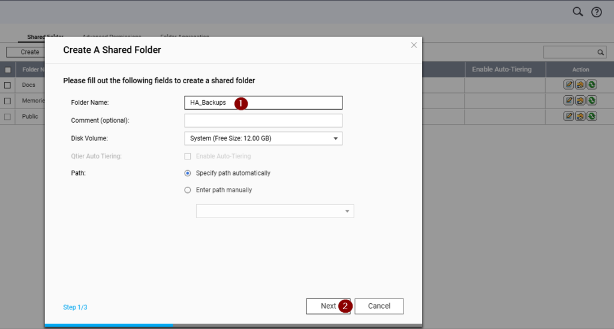Image resolution: width=614 pixels, height=329 pixels.
Task: Select 'Specify path automatically' radio option
Action: point(188,173)
